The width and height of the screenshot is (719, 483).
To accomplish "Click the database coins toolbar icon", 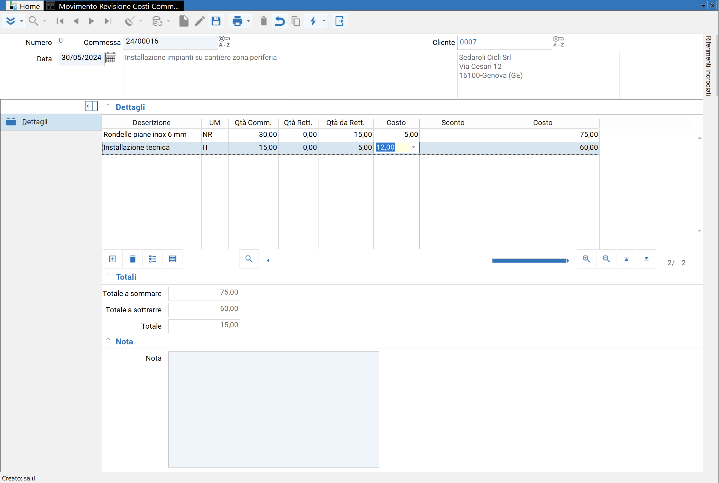I will (157, 21).
